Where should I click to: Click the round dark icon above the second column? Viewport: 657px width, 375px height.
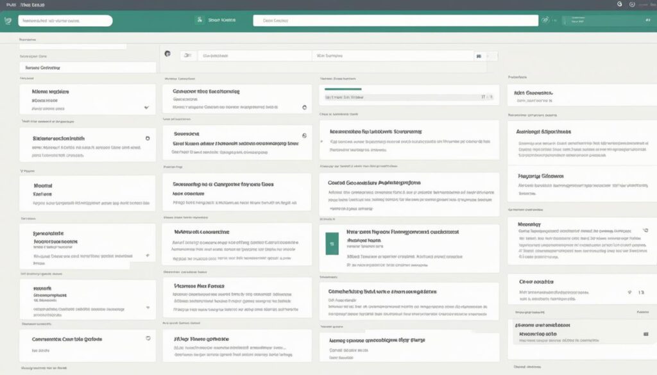(167, 54)
